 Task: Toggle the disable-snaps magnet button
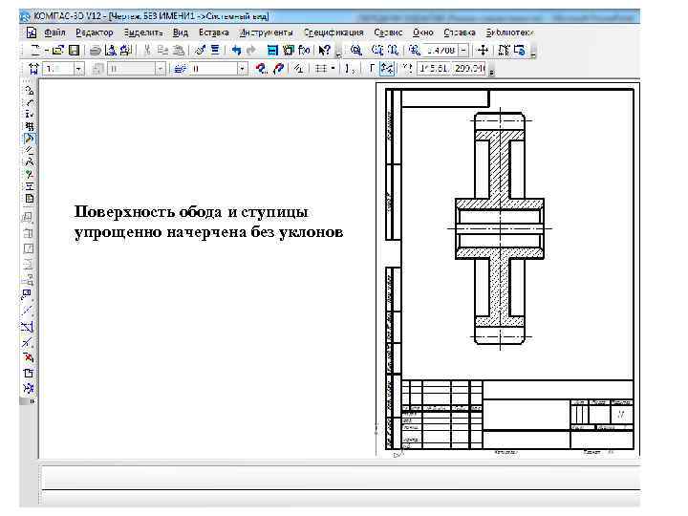[279, 69]
